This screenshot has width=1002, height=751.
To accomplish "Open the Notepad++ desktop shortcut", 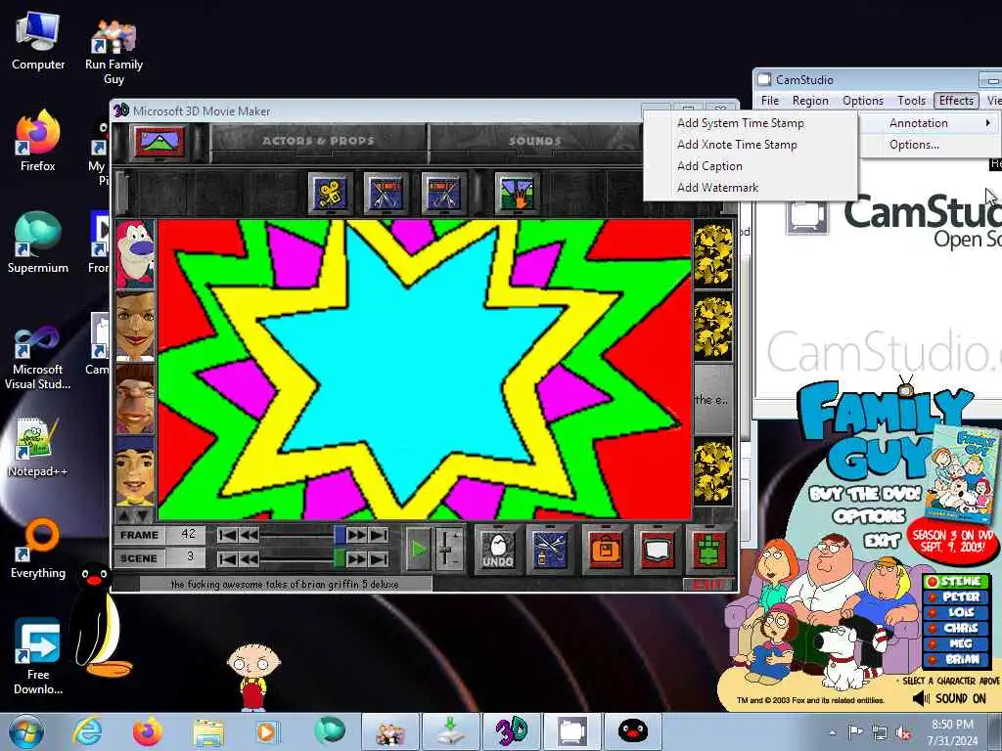I will coord(38,447).
